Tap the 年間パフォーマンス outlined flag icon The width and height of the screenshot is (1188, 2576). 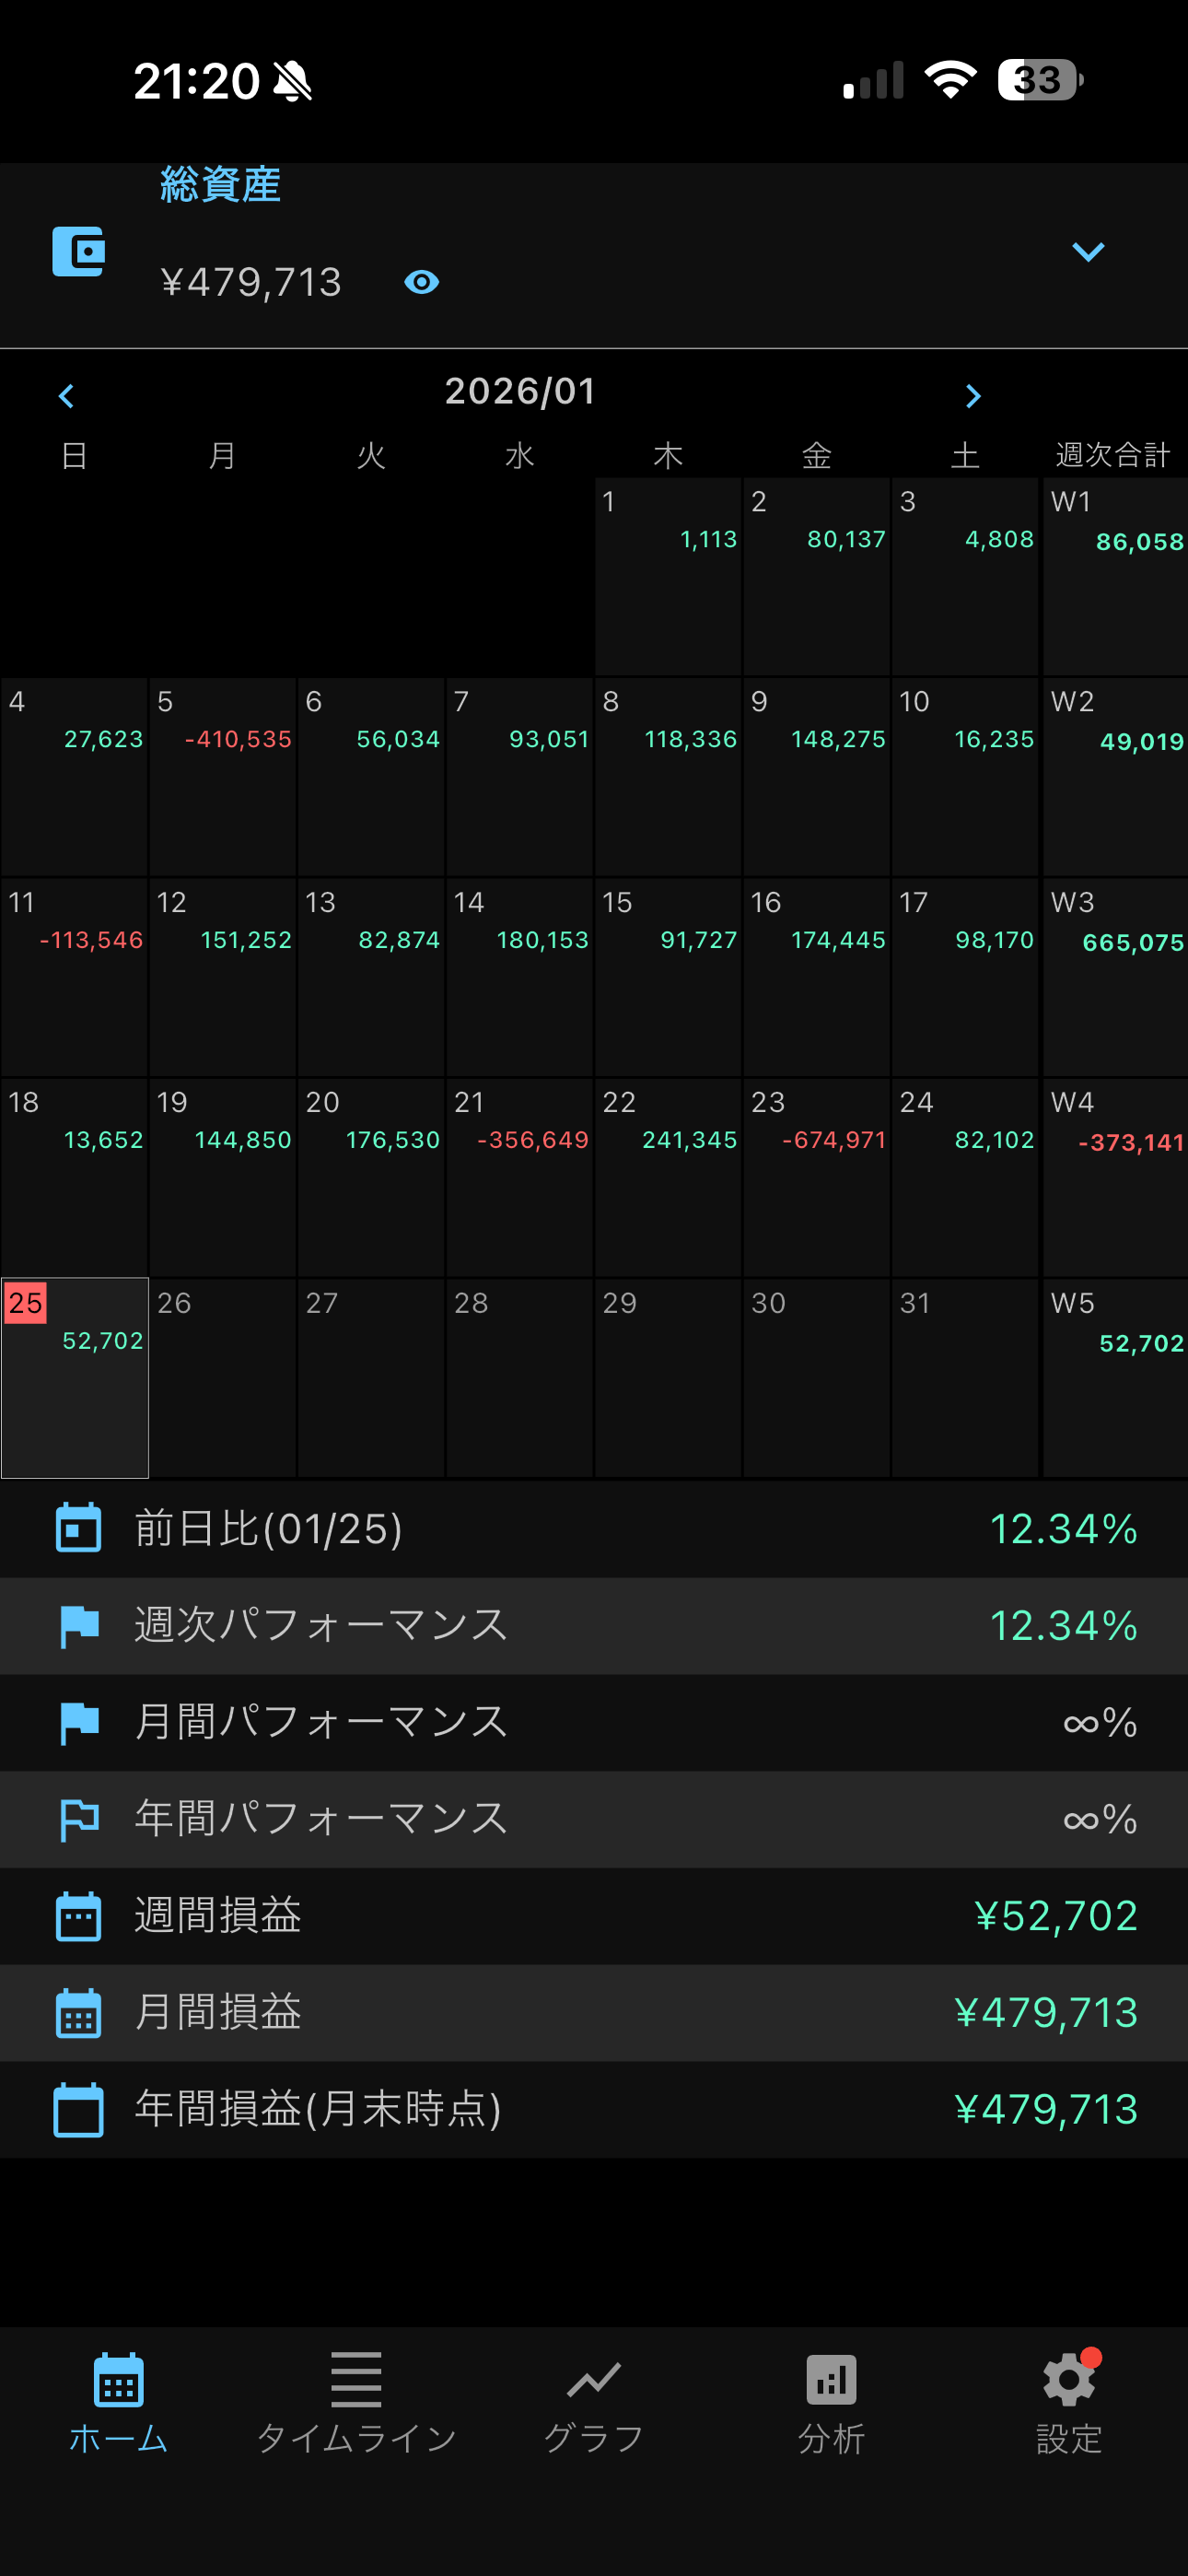[78, 1819]
